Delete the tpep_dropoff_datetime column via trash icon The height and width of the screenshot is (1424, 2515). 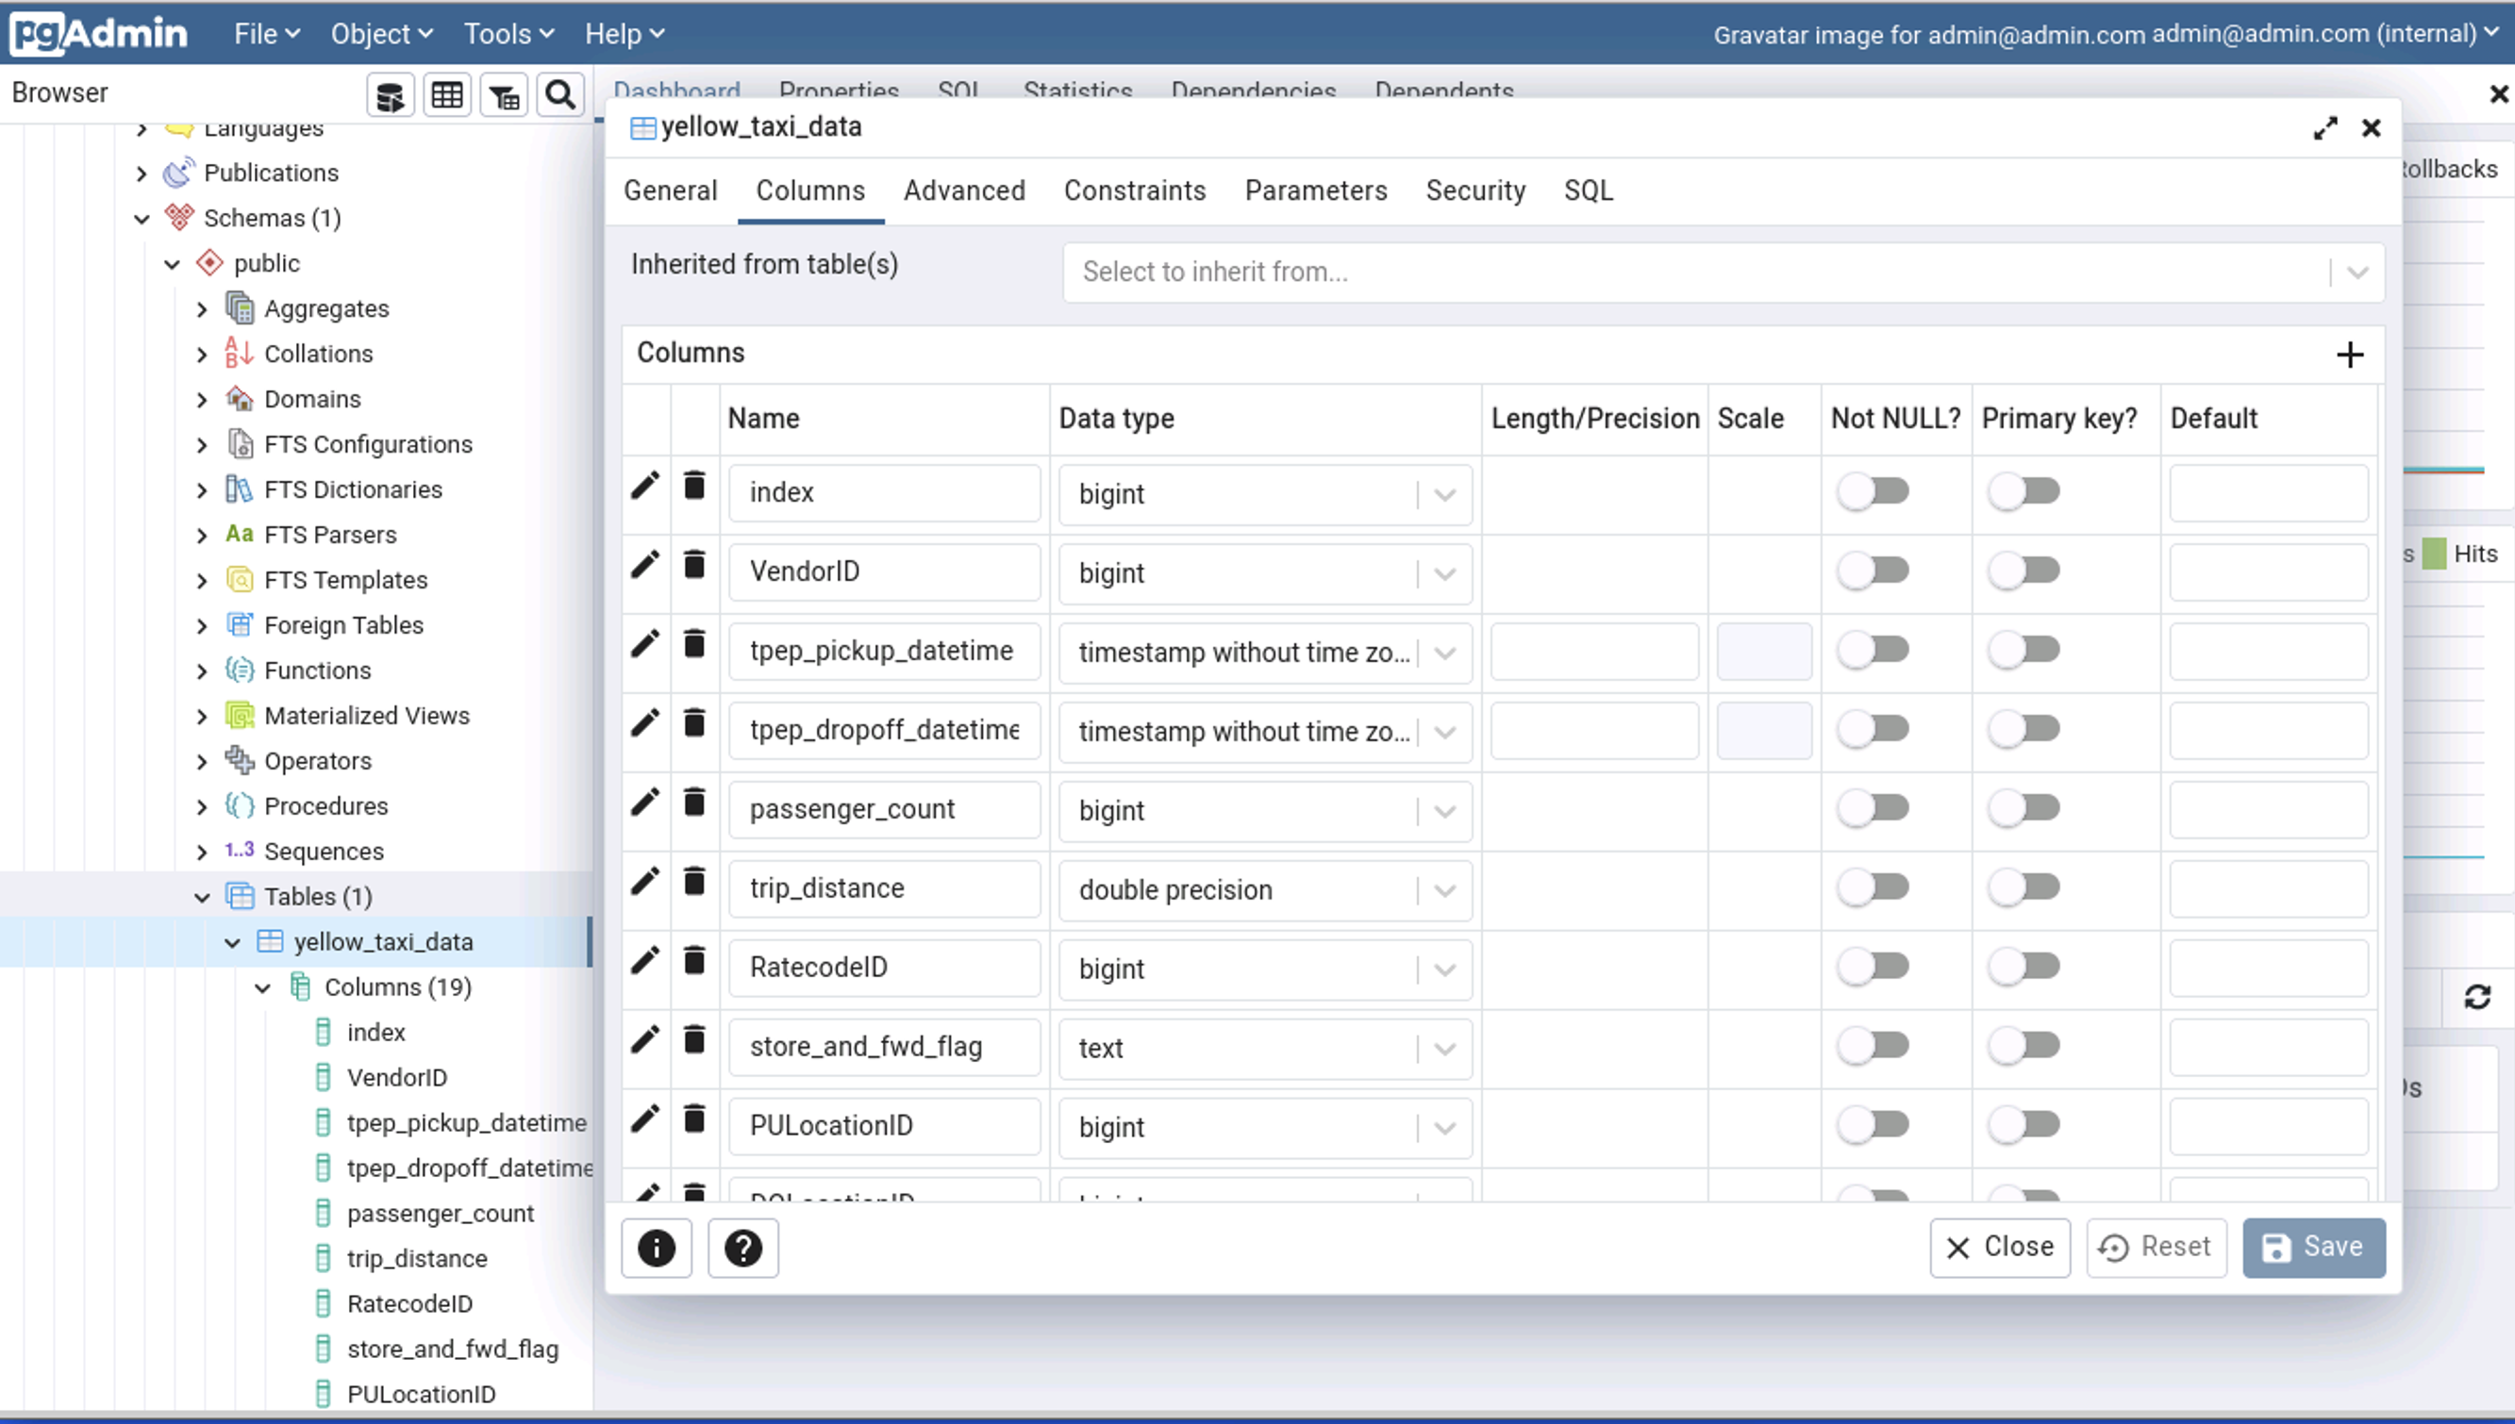tap(694, 722)
